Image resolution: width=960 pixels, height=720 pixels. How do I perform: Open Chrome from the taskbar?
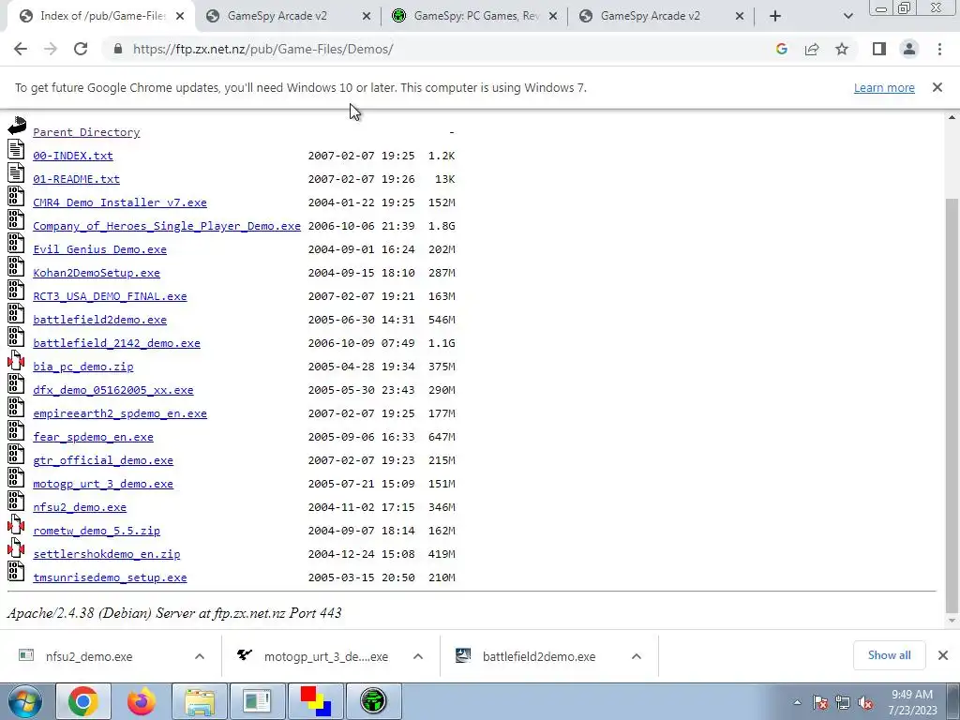[x=83, y=701]
